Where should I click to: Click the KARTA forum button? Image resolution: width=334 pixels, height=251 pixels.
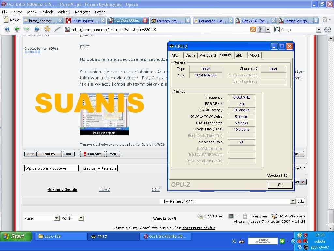point(49,154)
